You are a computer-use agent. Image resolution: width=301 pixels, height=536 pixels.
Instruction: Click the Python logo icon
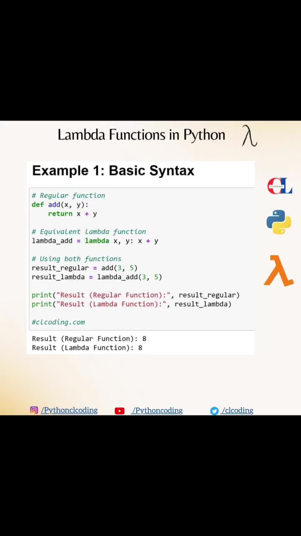[x=279, y=222]
